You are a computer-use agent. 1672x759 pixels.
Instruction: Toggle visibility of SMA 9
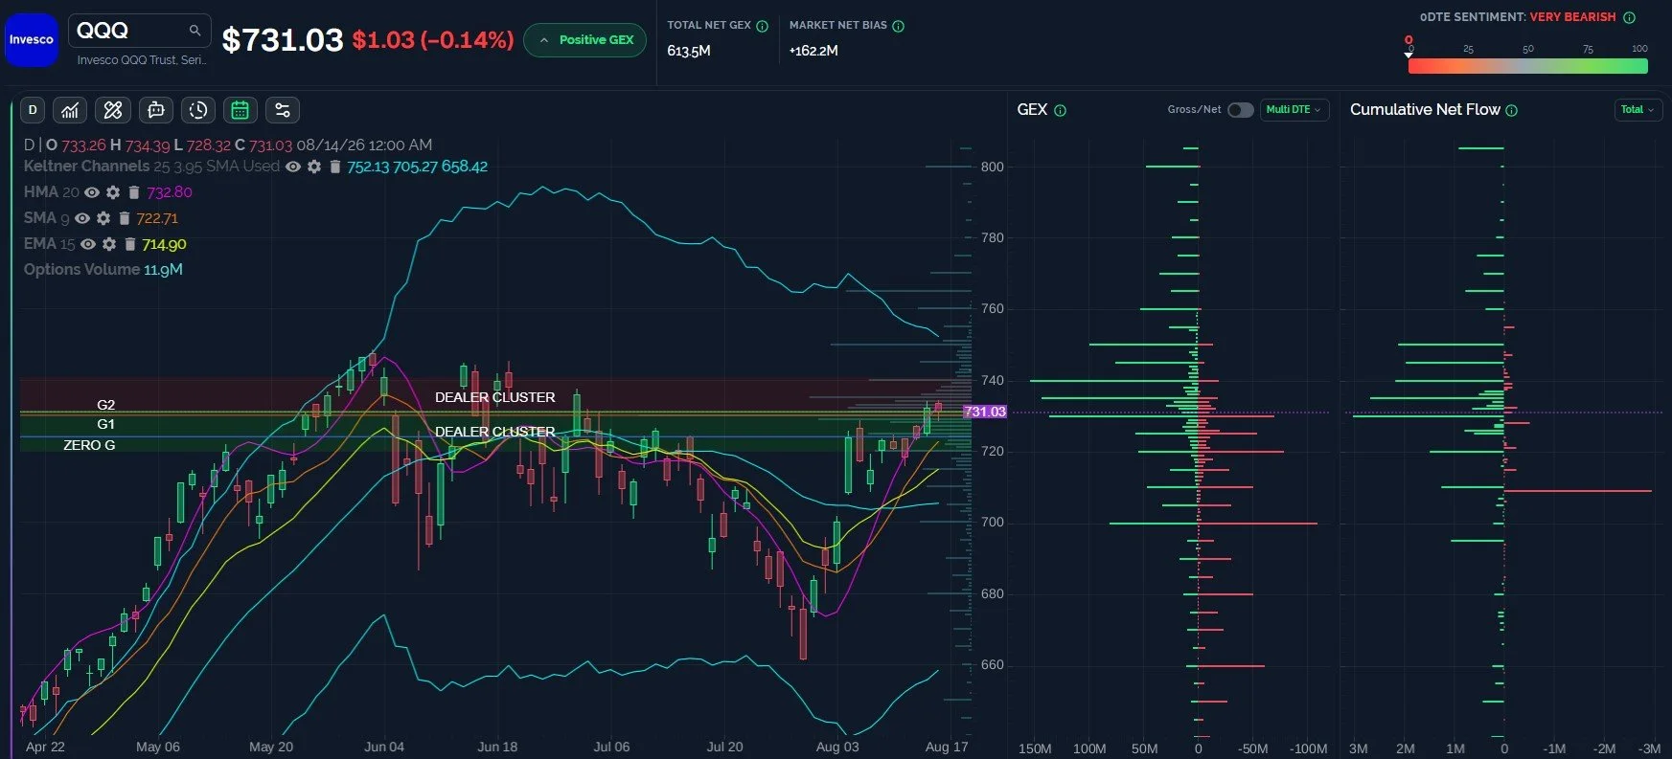[x=82, y=218]
